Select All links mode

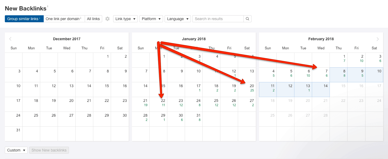93,19
